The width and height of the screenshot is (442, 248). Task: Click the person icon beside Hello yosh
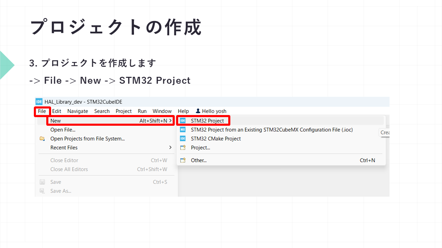[198, 111]
